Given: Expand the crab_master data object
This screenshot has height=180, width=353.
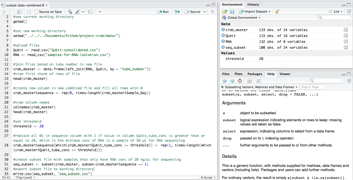Looking at the screenshot, I should click(x=223, y=30).
